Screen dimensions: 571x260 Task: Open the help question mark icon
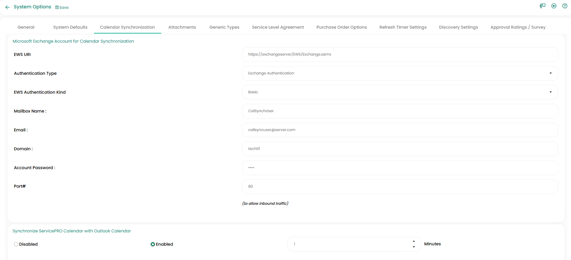[x=565, y=6]
